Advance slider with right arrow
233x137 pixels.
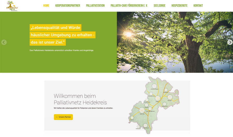pyautogui.click(x=230, y=42)
